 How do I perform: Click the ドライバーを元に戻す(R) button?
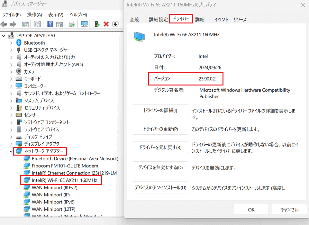coord(160,147)
